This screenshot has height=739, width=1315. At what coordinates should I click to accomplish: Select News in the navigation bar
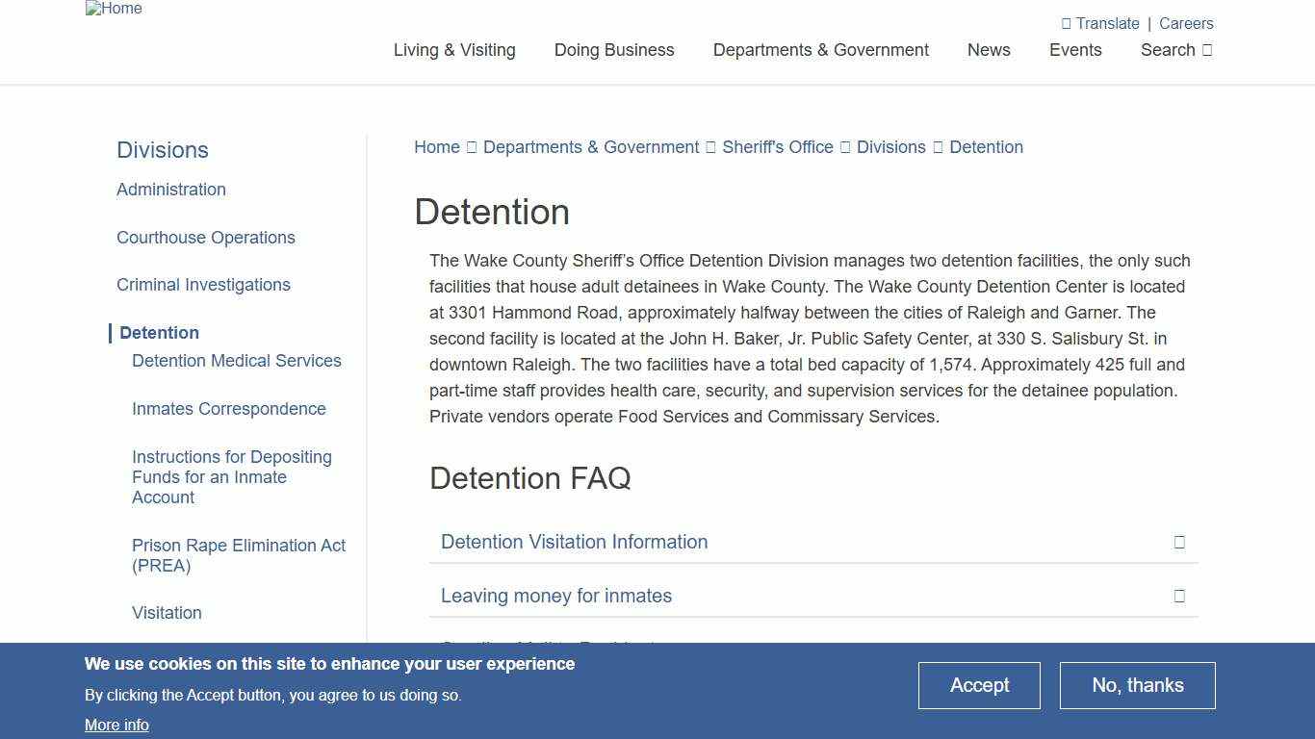[989, 50]
